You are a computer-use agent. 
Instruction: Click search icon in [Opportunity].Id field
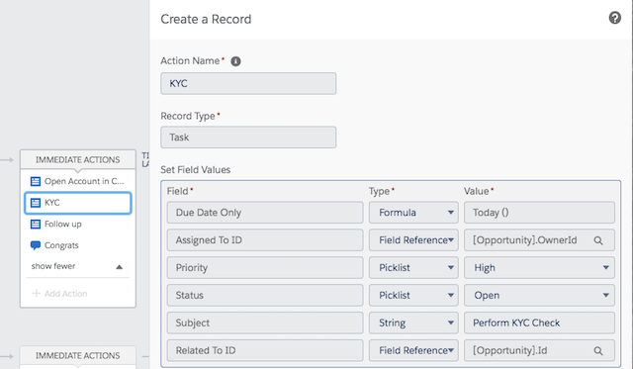coord(598,351)
